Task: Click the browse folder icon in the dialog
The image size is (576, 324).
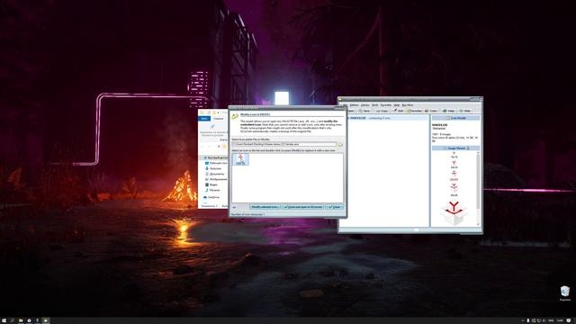Action: click(340, 144)
